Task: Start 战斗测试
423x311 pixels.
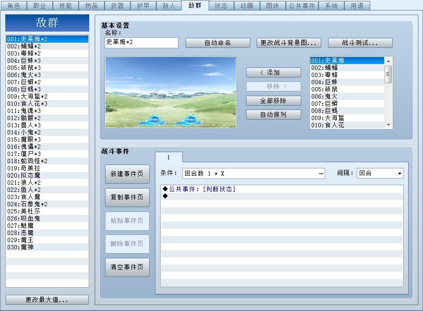Action: [x=360, y=43]
